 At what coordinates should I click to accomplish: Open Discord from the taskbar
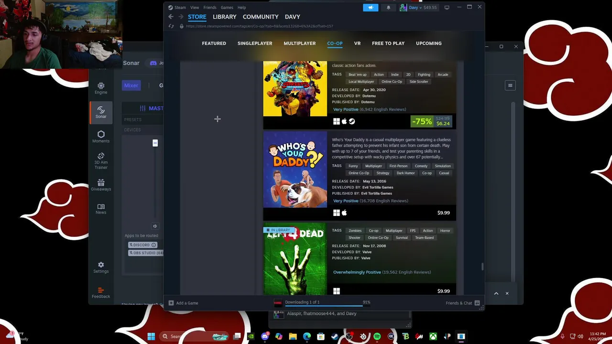pos(265,336)
